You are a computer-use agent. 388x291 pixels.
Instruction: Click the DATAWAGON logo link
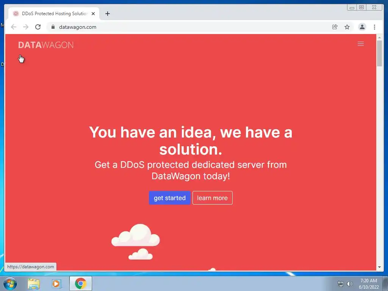[46, 45]
